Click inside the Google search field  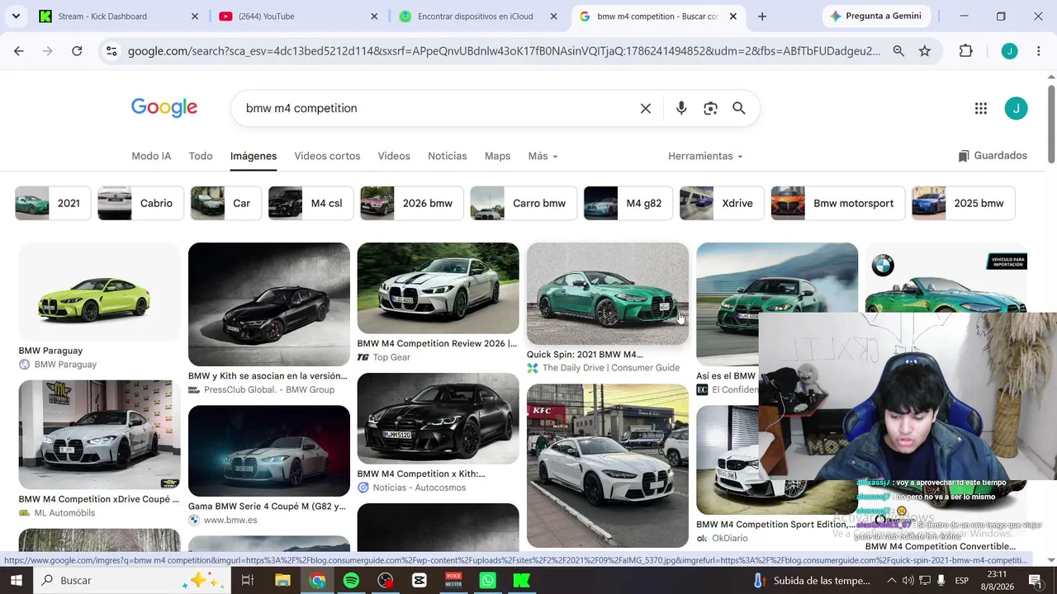point(438,108)
